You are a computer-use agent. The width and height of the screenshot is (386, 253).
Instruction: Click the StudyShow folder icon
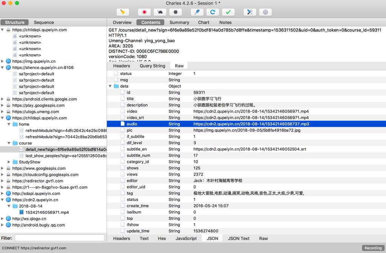15,162
